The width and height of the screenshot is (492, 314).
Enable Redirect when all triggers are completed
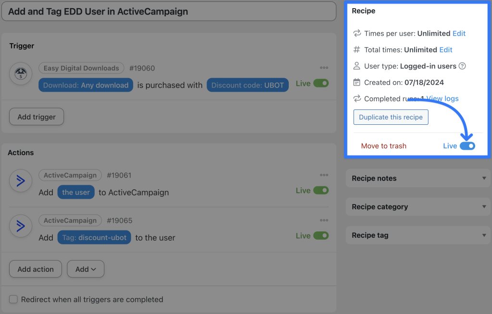13,299
